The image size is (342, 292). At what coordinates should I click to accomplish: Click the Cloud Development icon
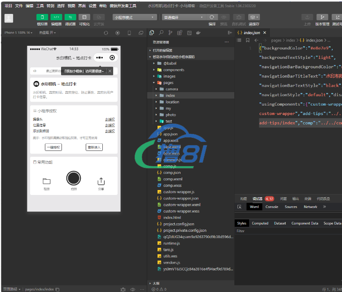pyautogui.click(x=99, y=17)
